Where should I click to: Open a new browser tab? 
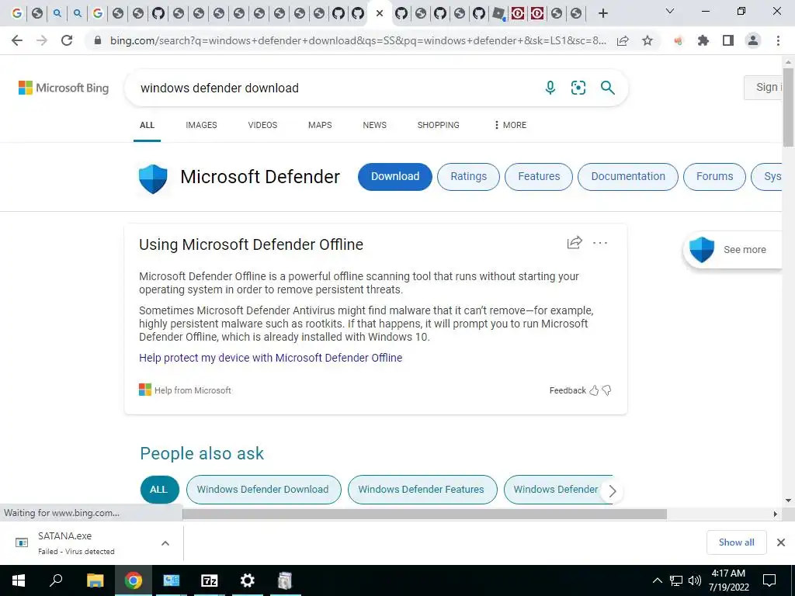(x=602, y=13)
